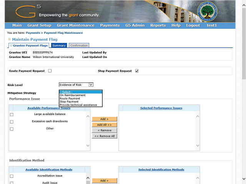Select On Reimbursement from Mitigation list

coord(73,95)
